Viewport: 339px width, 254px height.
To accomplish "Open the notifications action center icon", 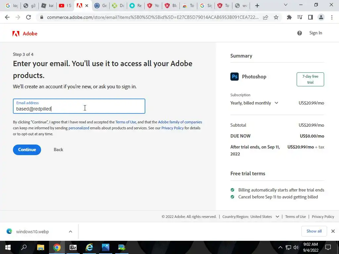I will point(328,247).
